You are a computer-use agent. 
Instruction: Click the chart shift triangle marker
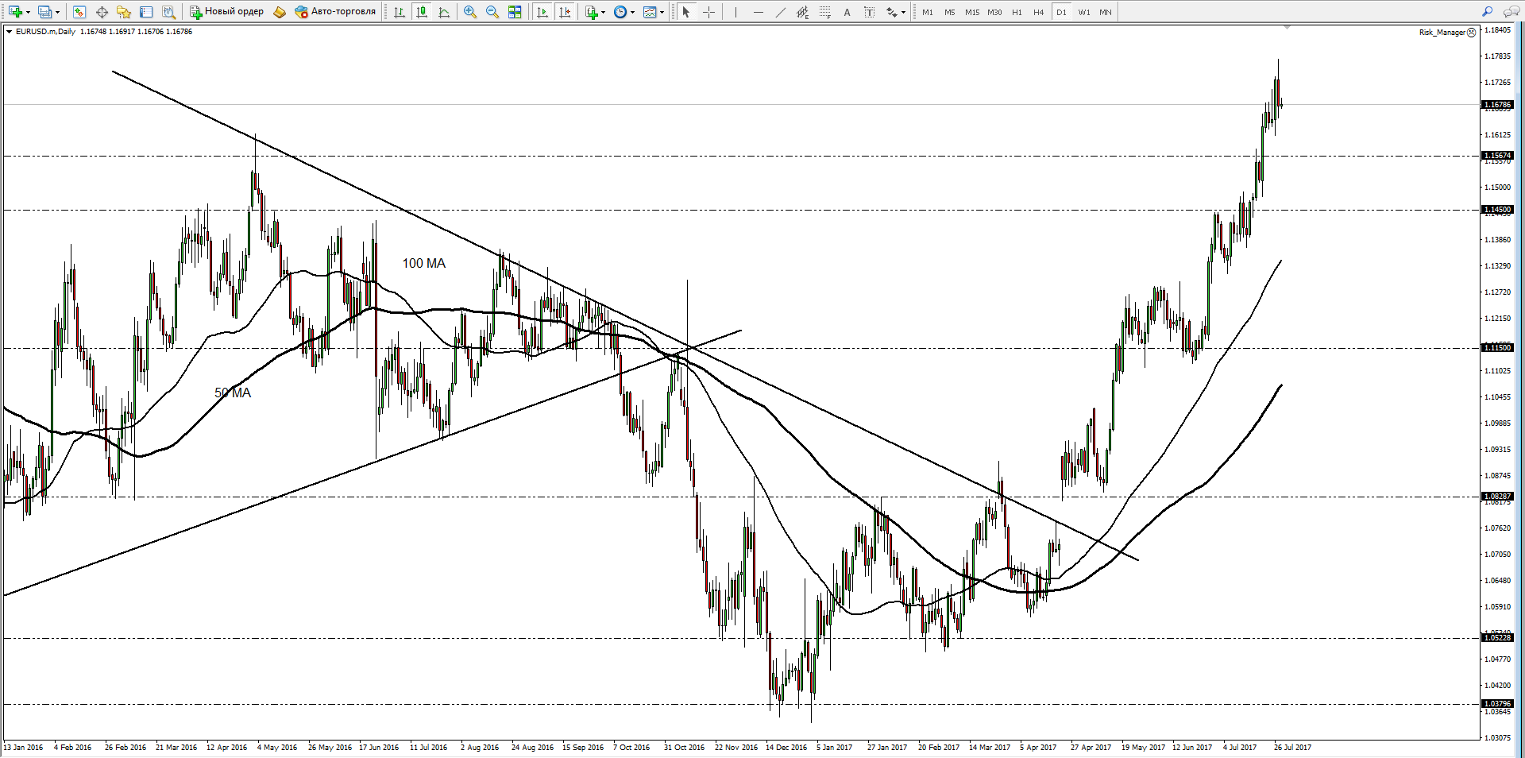tap(1287, 27)
